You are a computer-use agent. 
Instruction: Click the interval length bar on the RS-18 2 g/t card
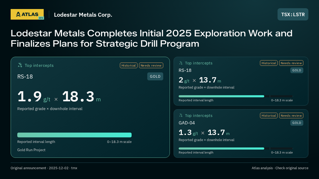click(236, 96)
